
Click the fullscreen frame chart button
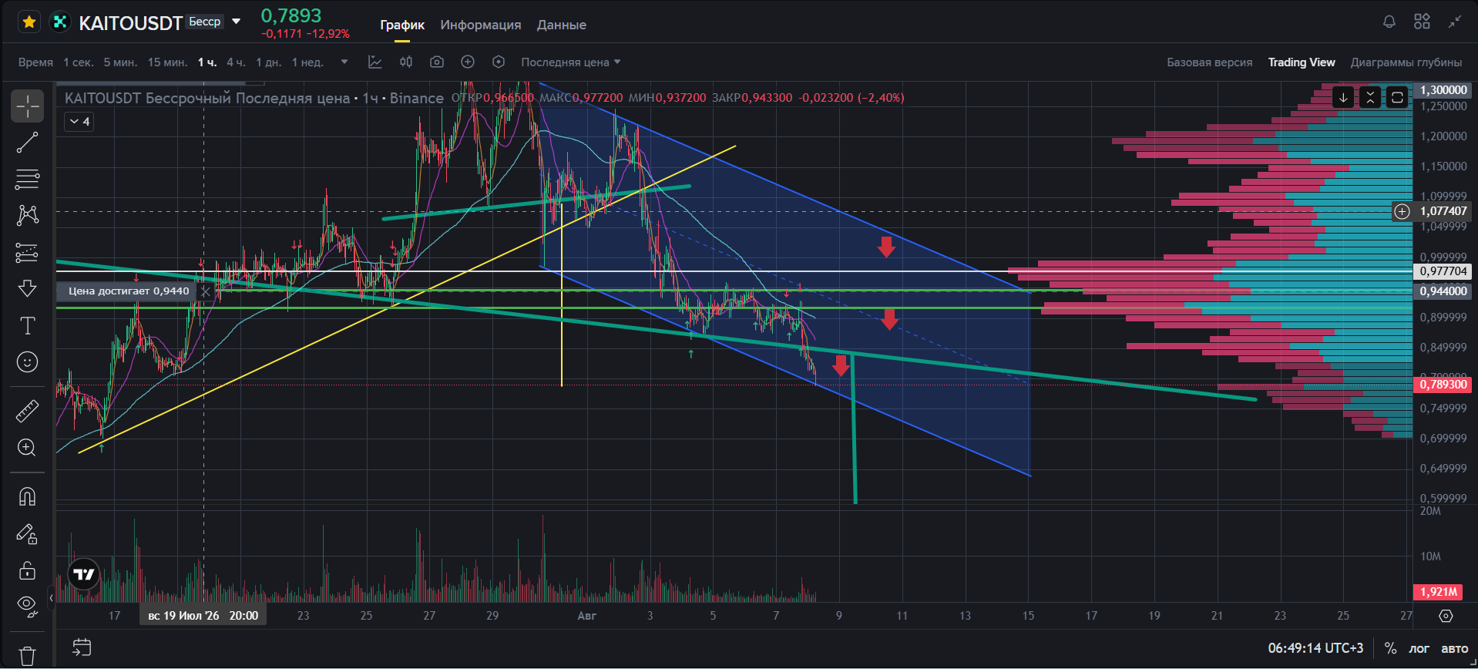click(1397, 97)
